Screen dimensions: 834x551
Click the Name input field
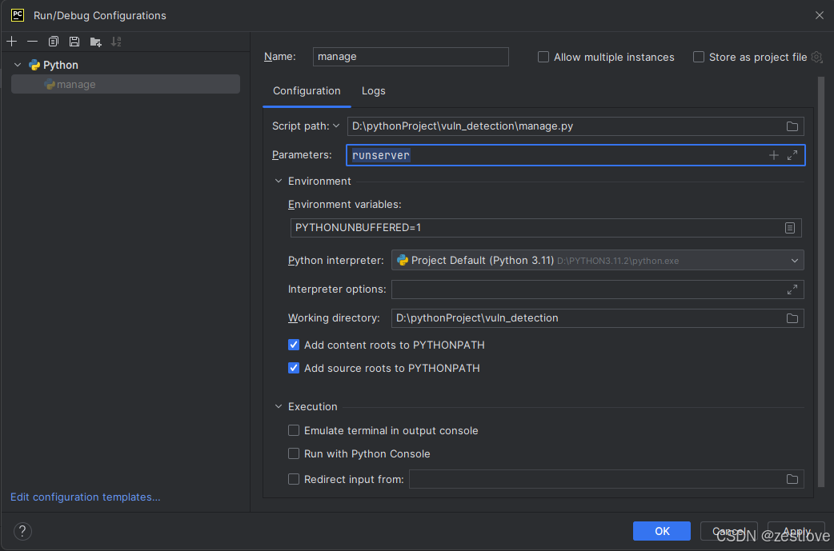tap(411, 57)
